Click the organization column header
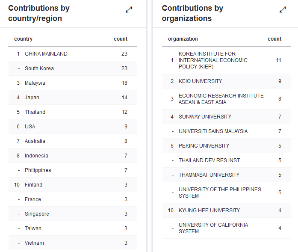 pos(183,39)
